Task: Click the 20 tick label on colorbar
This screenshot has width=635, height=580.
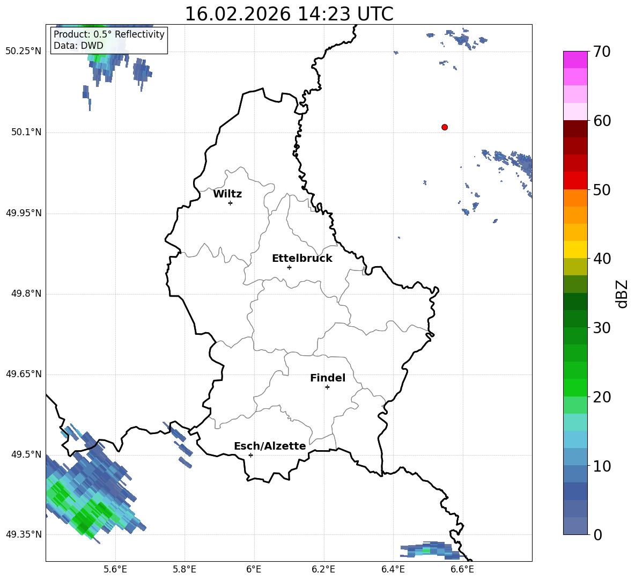Action: pos(602,397)
